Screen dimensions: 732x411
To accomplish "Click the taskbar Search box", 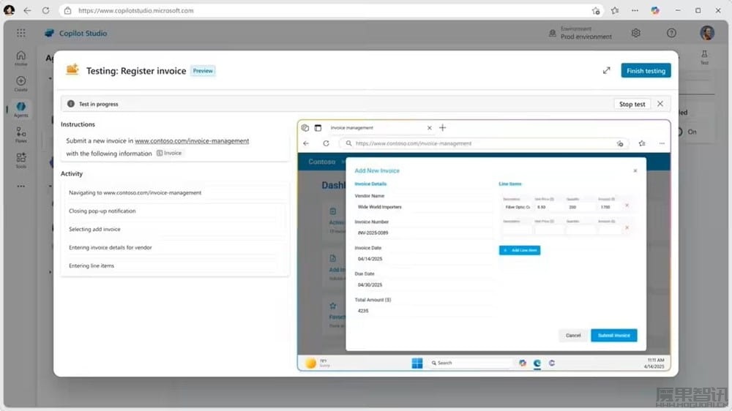I will [470, 363].
